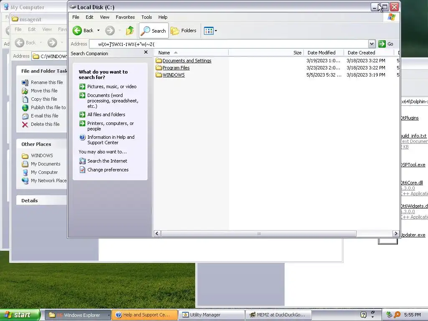Open My Computer under Other Places

pos(44,172)
